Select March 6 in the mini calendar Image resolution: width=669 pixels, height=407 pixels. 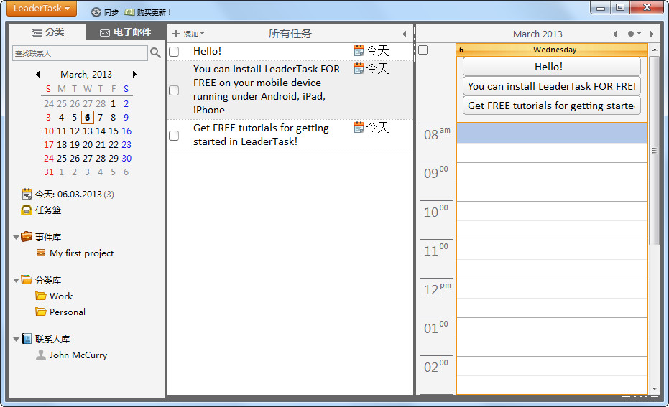point(87,117)
